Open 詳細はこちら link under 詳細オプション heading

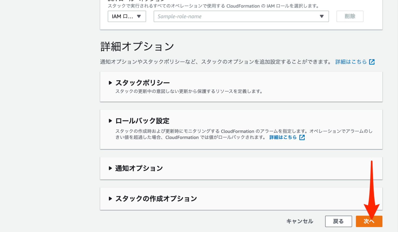(351, 62)
